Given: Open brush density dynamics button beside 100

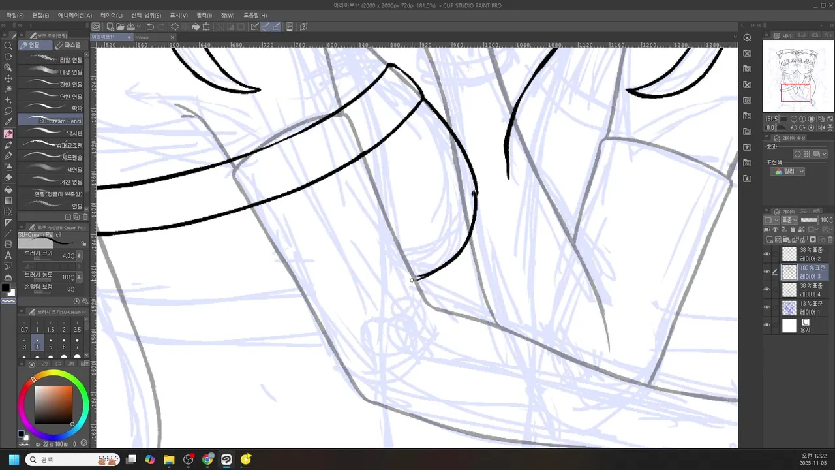Looking at the screenshot, I should pyautogui.click(x=79, y=277).
